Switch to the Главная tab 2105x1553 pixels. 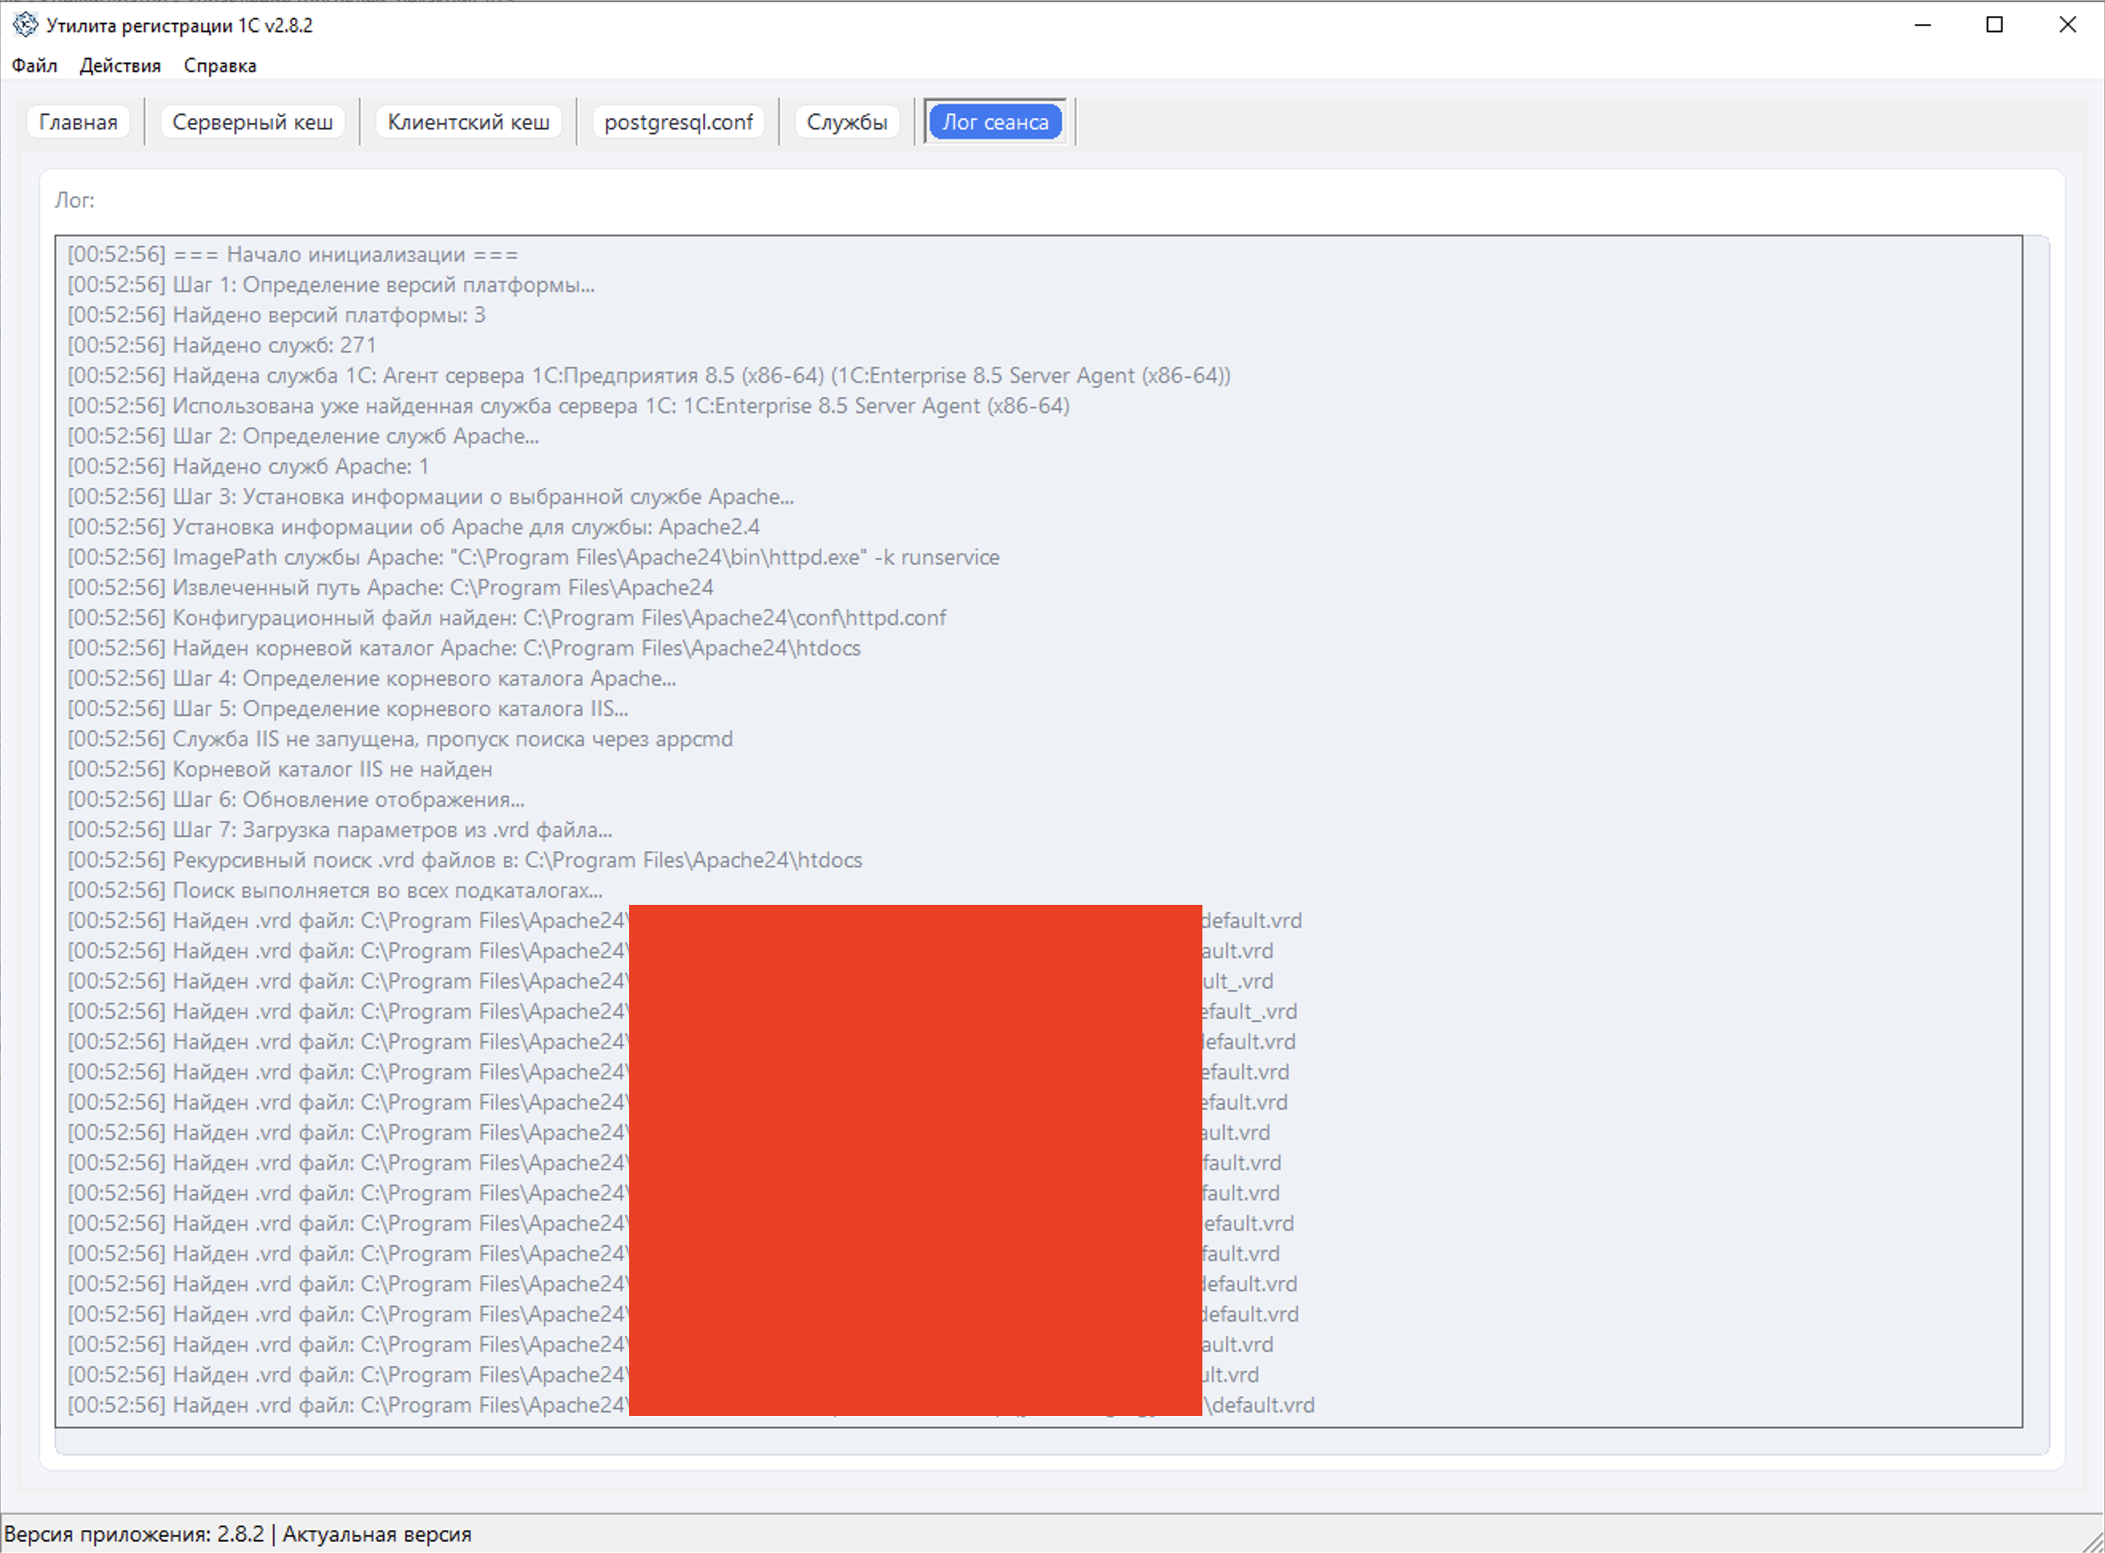pyautogui.click(x=78, y=122)
